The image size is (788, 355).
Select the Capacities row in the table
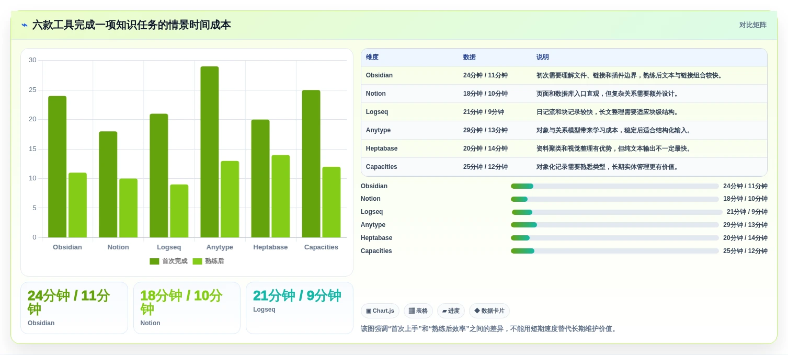pos(564,167)
